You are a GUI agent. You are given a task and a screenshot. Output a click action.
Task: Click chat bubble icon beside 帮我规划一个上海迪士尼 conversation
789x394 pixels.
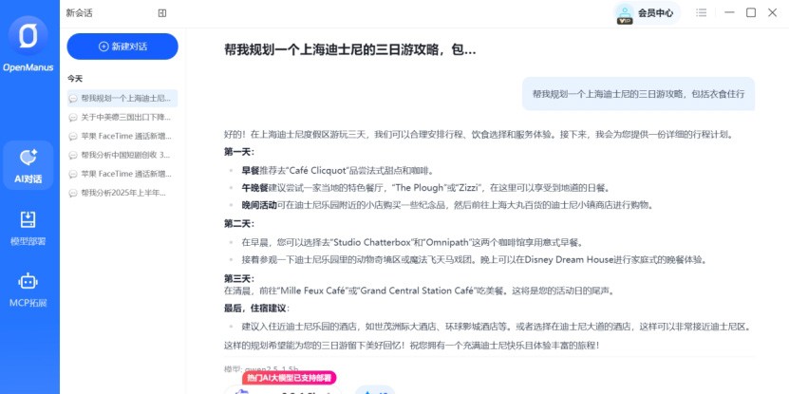click(x=73, y=98)
